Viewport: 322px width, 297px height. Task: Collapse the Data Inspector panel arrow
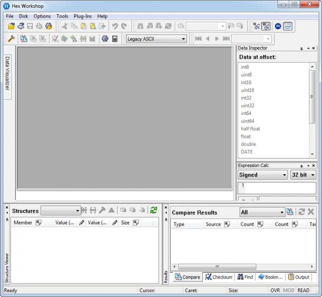click(308, 48)
